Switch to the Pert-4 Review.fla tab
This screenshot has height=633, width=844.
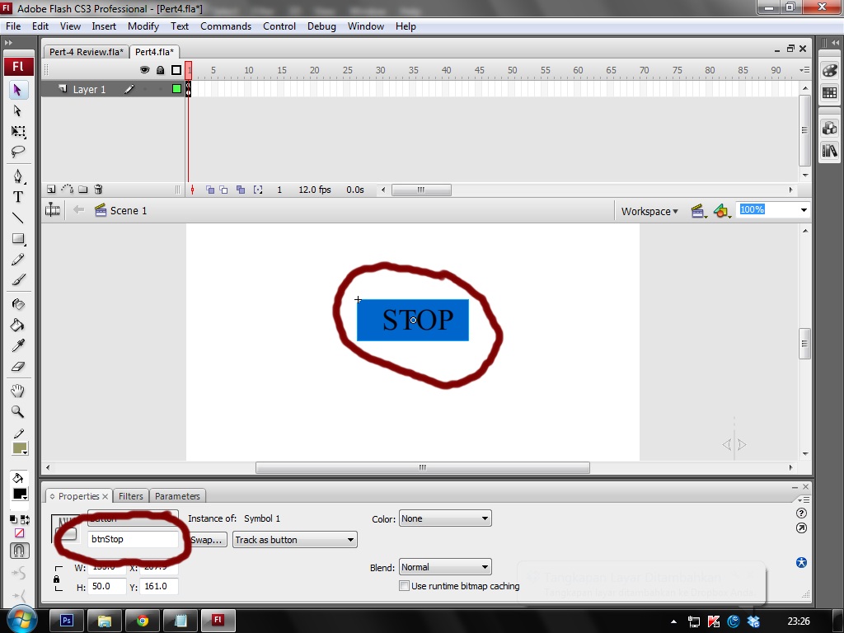coord(86,50)
